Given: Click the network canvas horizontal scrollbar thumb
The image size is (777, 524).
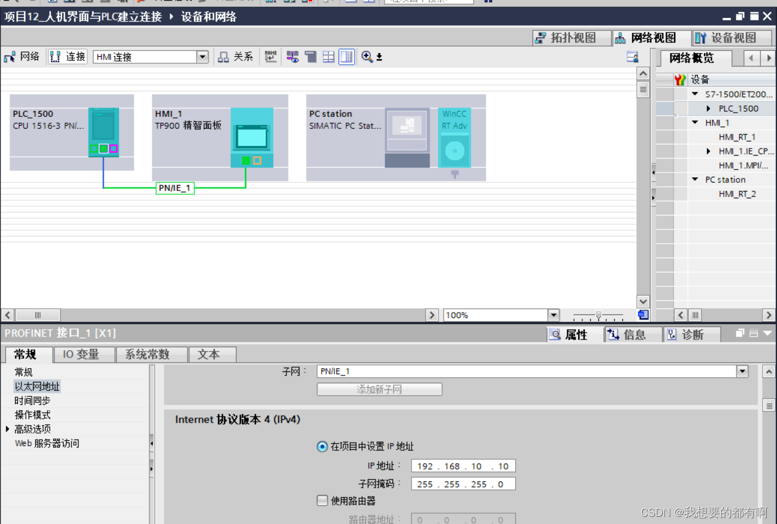Looking at the screenshot, I should [x=38, y=315].
